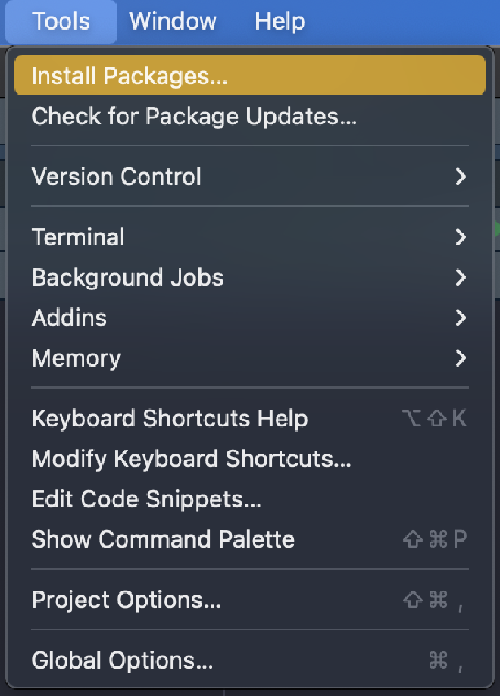Screen dimensions: 500x696
Task: Open the Tools menu
Action: 61,21
